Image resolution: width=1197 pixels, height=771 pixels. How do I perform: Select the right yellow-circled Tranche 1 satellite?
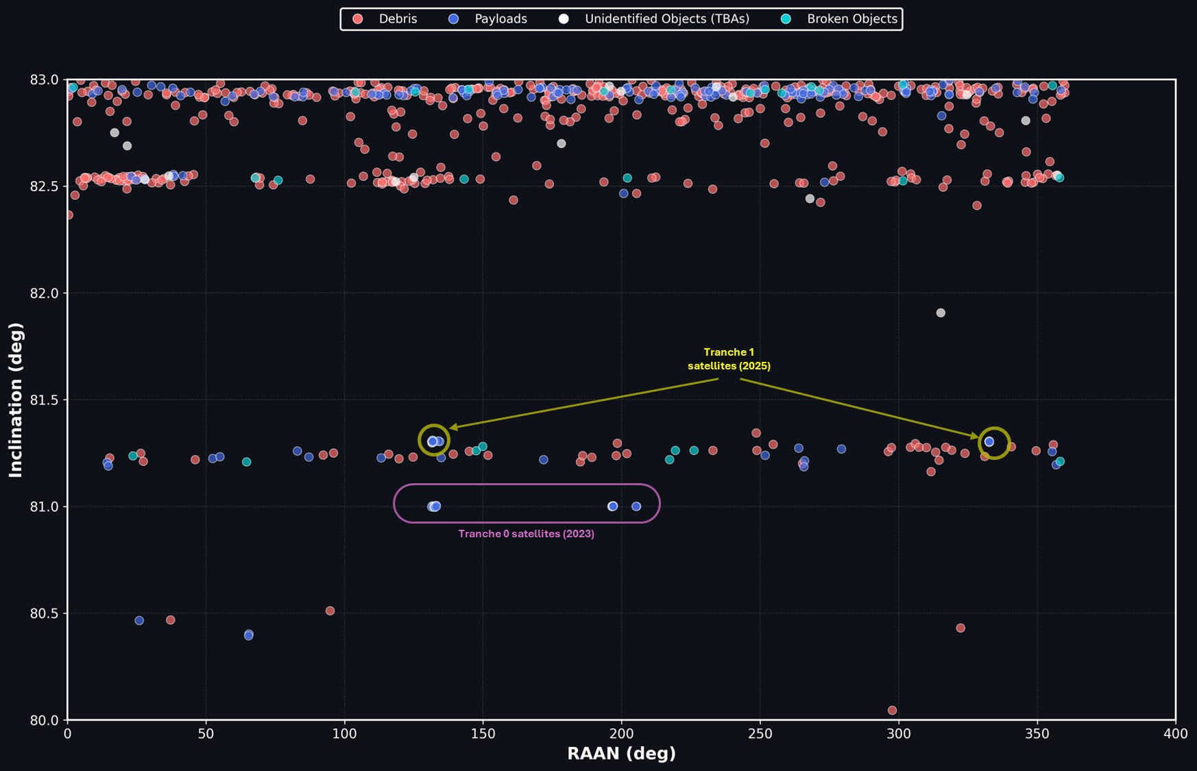[x=989, y=442]
